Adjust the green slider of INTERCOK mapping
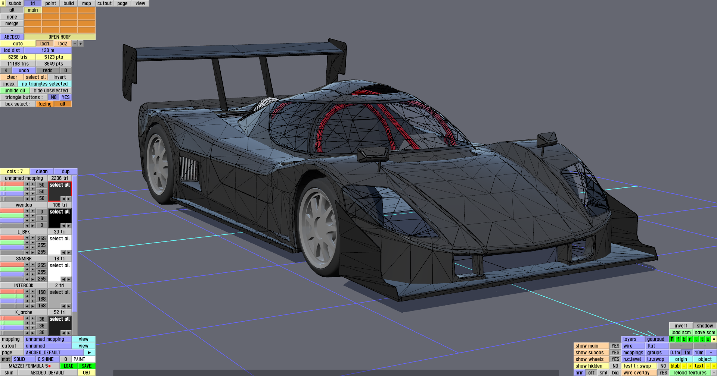 click(x=12, y=296)
